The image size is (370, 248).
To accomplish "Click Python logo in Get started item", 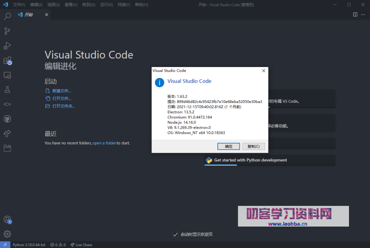I will click(209, 160).
